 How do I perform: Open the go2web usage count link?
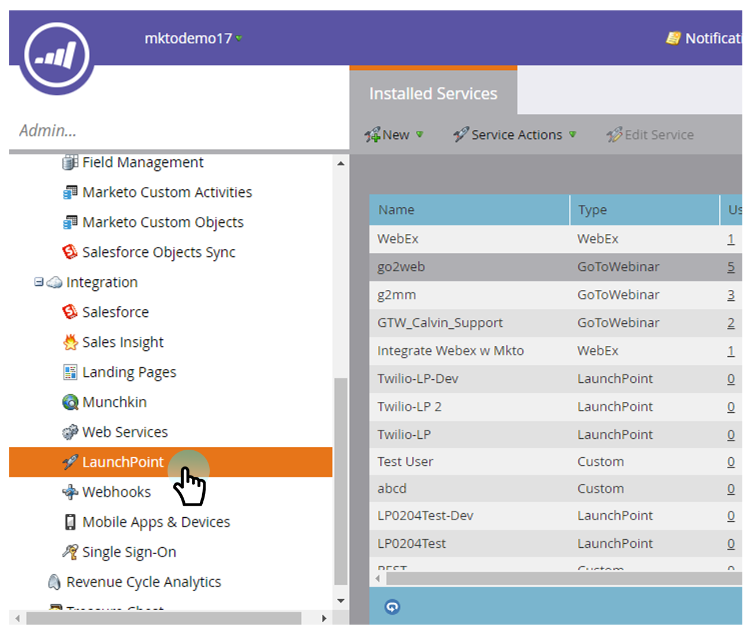(x=731, y=267)
